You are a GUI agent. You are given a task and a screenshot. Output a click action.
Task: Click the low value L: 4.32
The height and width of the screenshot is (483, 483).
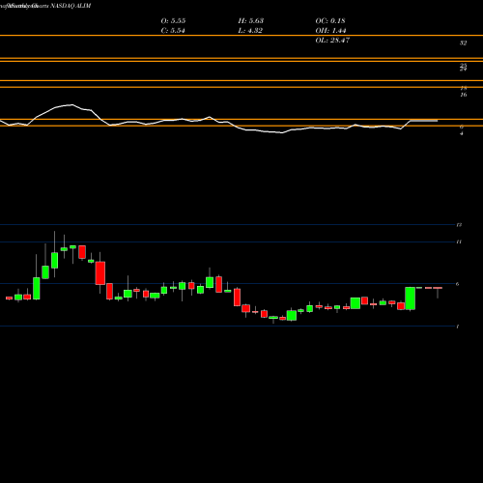point(250,31)
